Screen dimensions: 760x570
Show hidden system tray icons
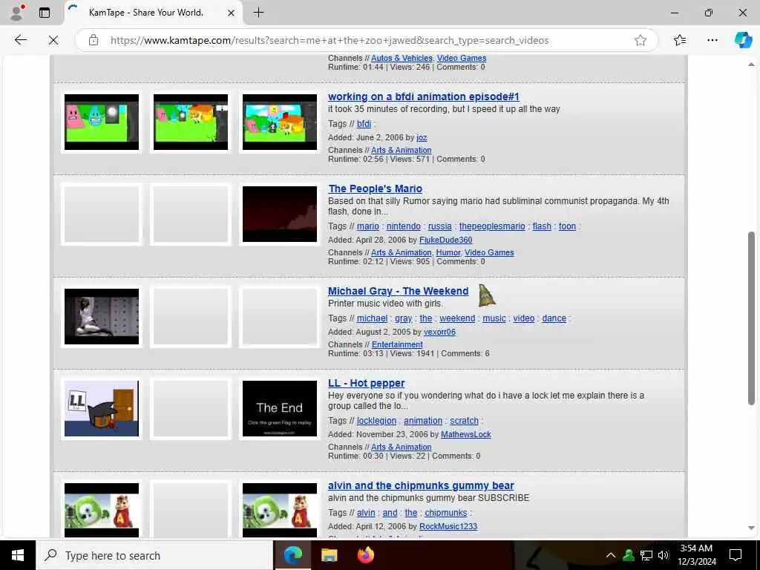click(x=611, y=555)
